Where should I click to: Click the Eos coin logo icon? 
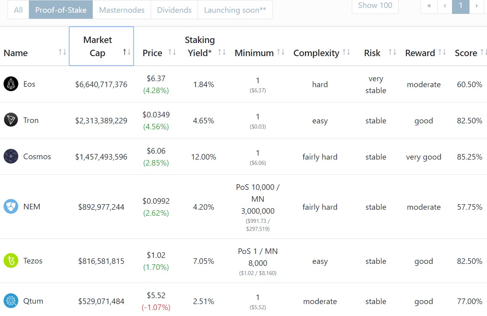(x=11, y=84)
